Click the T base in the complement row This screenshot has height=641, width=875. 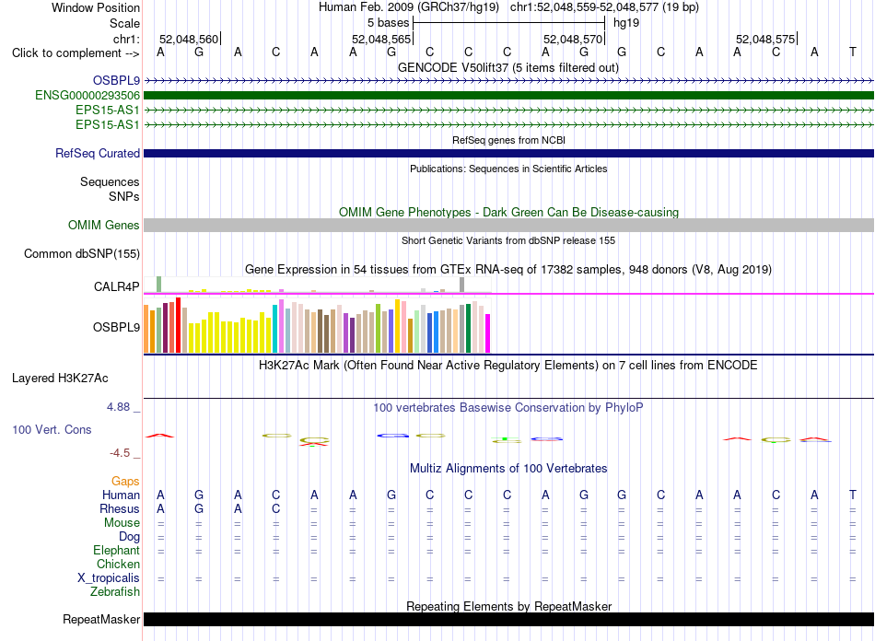tap(853, 52)
